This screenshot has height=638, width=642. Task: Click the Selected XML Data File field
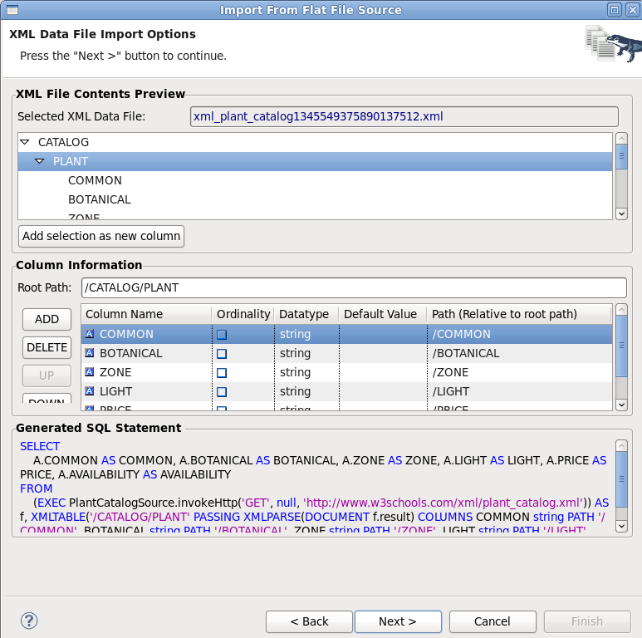pyautogui.click(x=404, y=116)
